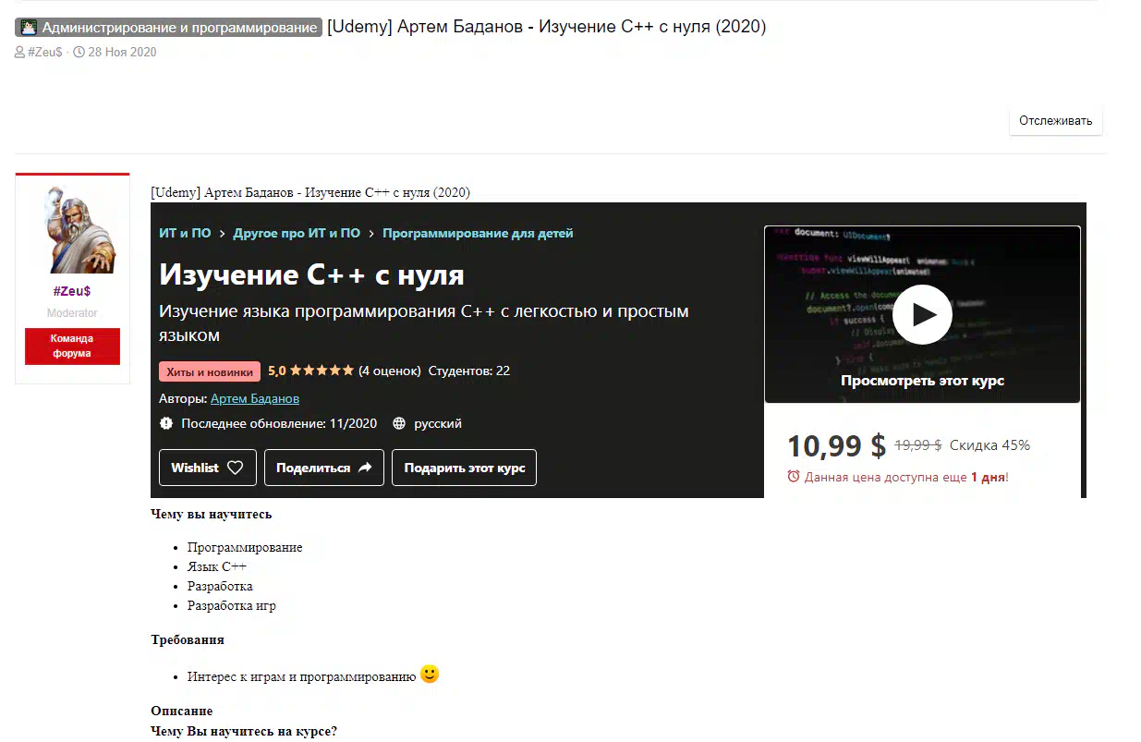Click the smiley emoji in requirements

tap(430, 675)
